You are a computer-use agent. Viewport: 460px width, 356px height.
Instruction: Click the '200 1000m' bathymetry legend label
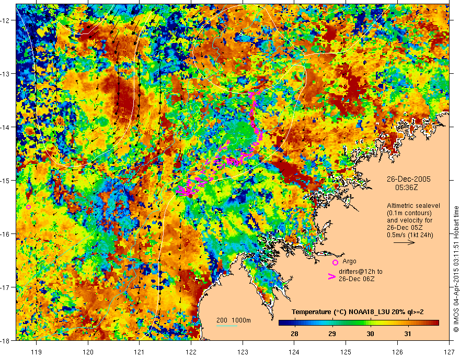pyautogui.click(x=234, y=320)
